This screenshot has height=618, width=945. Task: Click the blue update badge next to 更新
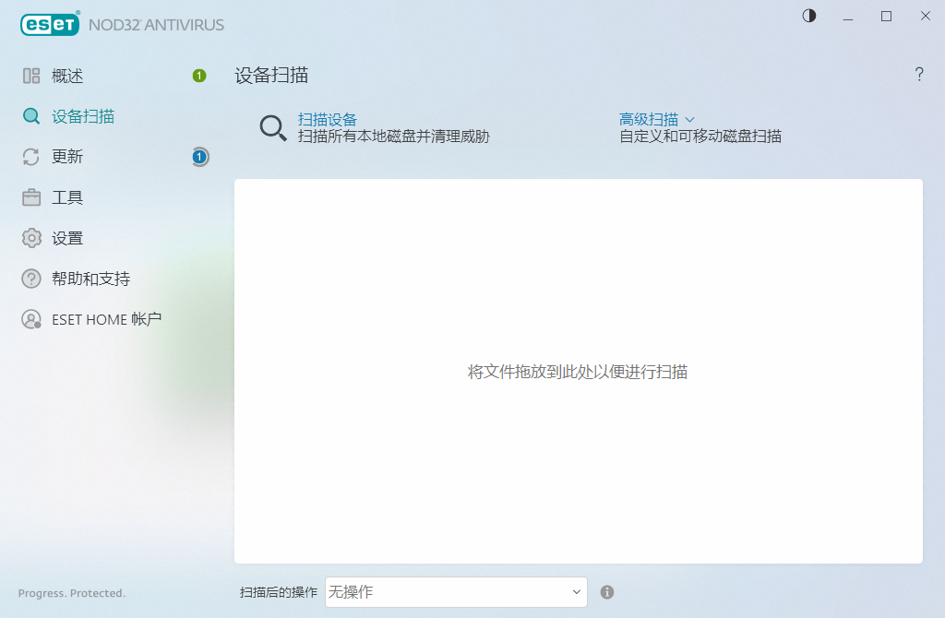point(200,157)
